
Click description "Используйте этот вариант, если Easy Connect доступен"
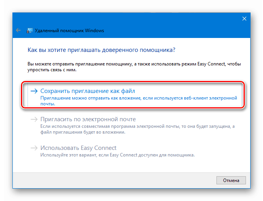pos(117,155)
